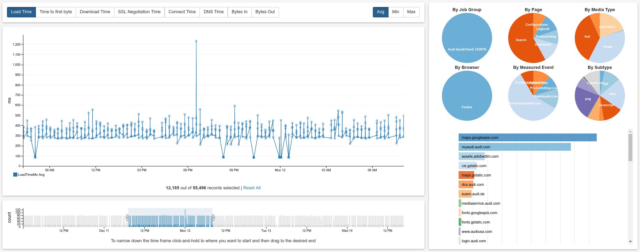Select the Load Time metric tab

pyautogui.click(x=21, y=12)
